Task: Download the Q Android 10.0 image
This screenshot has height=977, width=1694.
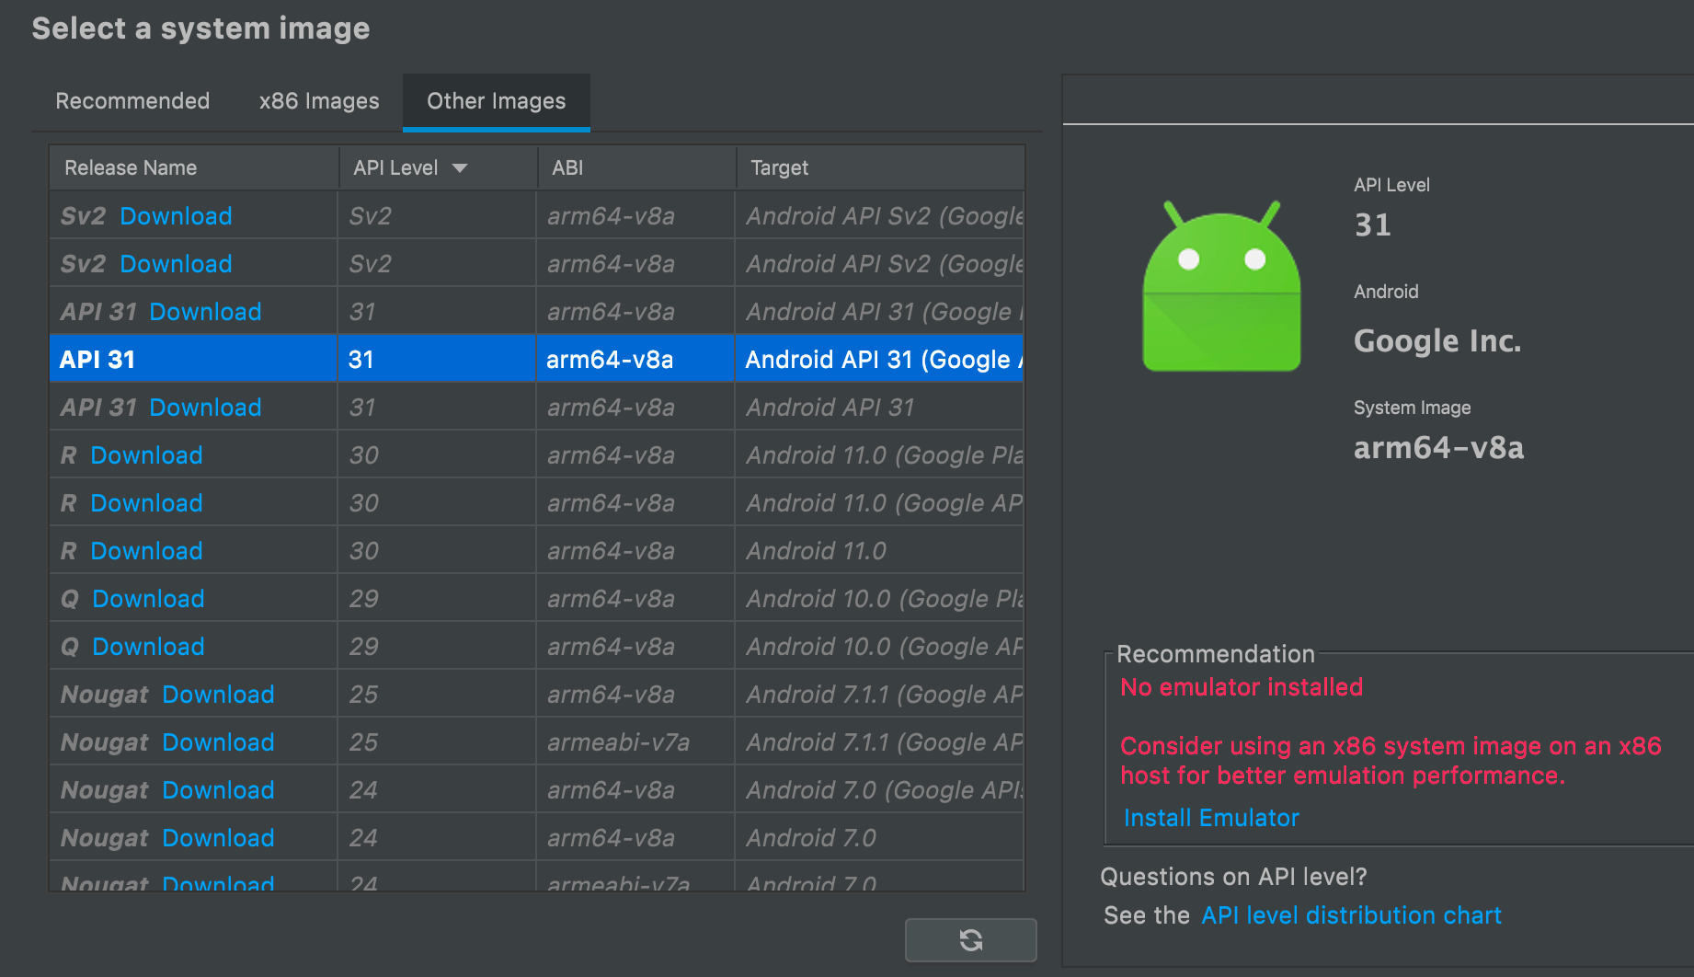Action: click(x=147, y=598)
